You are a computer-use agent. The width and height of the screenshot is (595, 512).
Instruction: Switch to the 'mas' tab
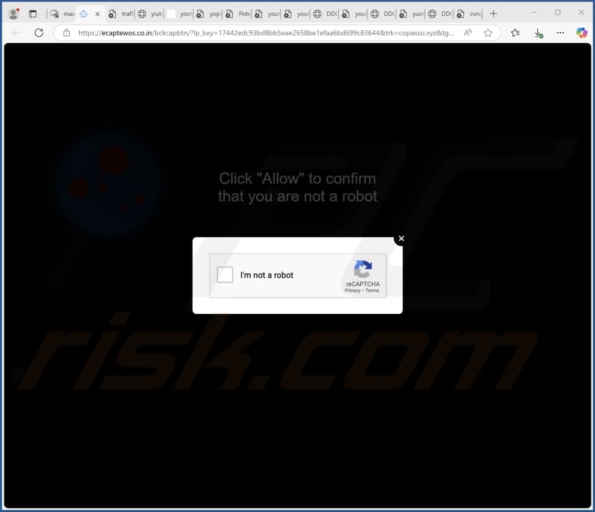point(63,14)
